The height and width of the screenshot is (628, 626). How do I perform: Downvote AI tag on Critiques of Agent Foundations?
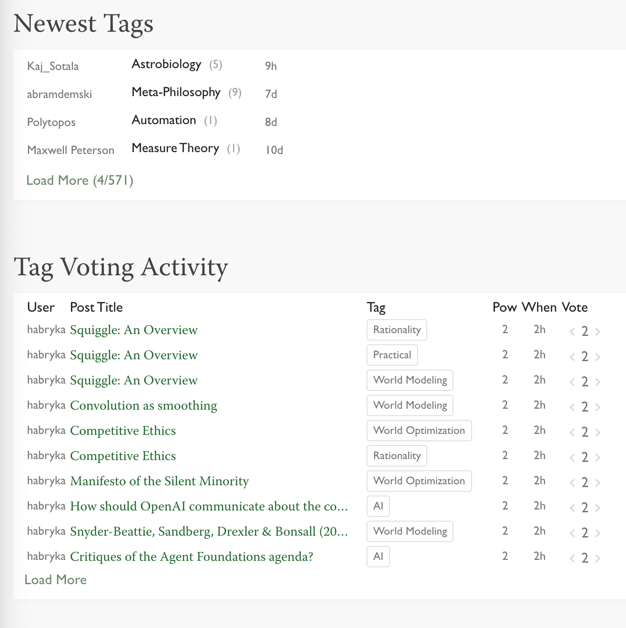572,558
